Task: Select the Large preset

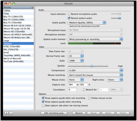Action: click(x=18, y=41)
